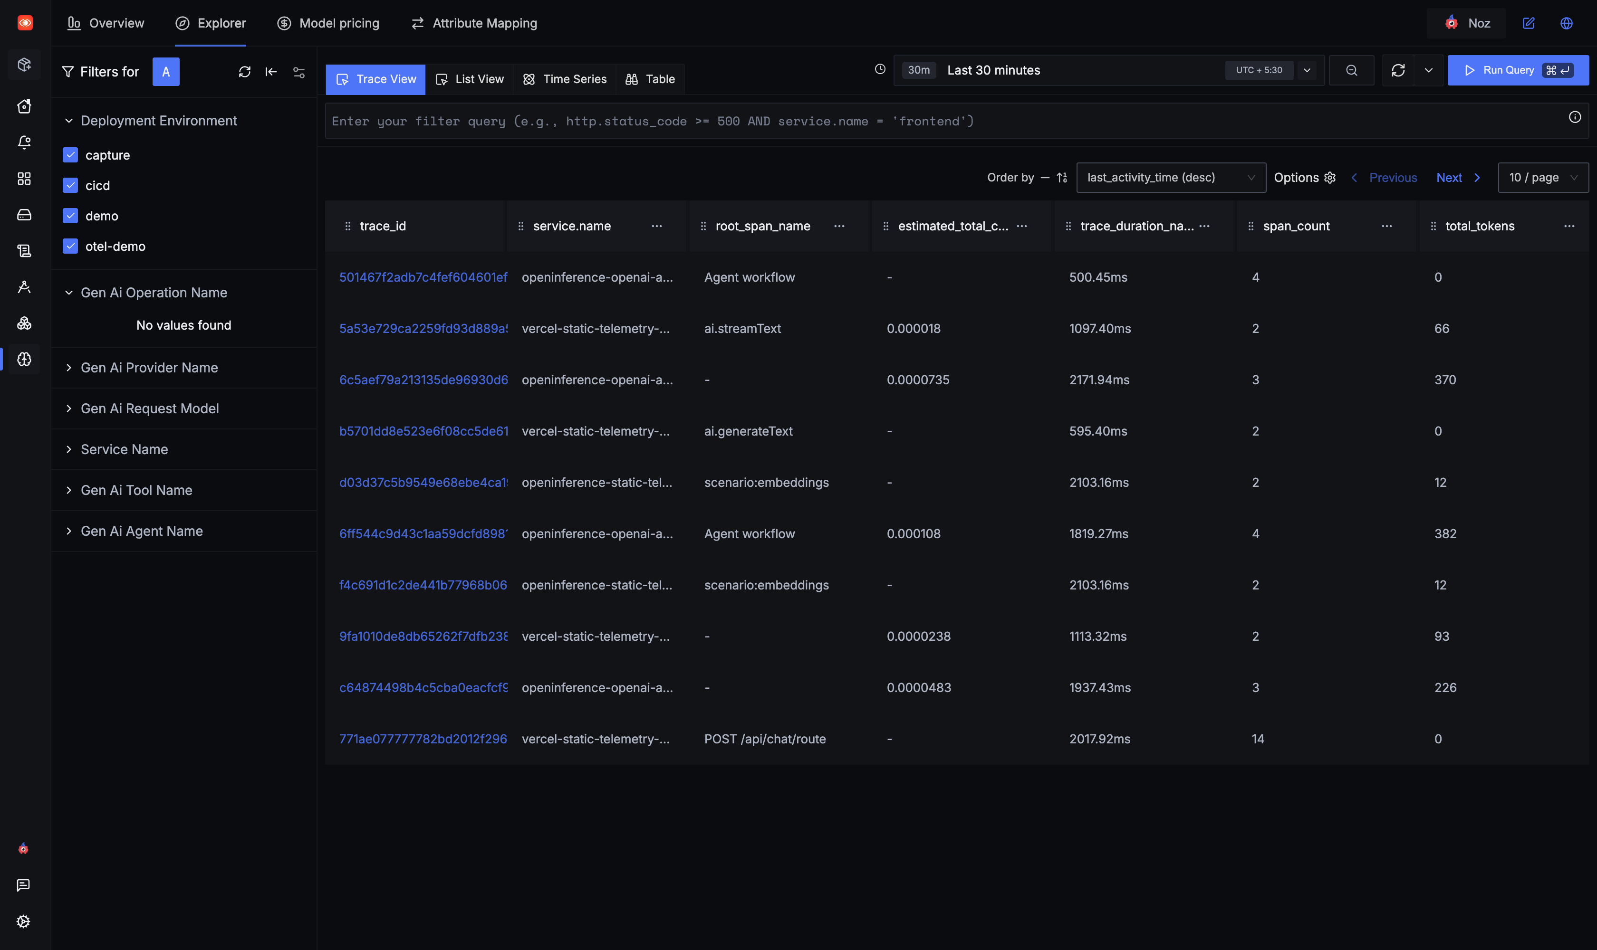
Task: Open the time range dropdown arrow
Action: pyautogui.click(x=1307, y=70)
